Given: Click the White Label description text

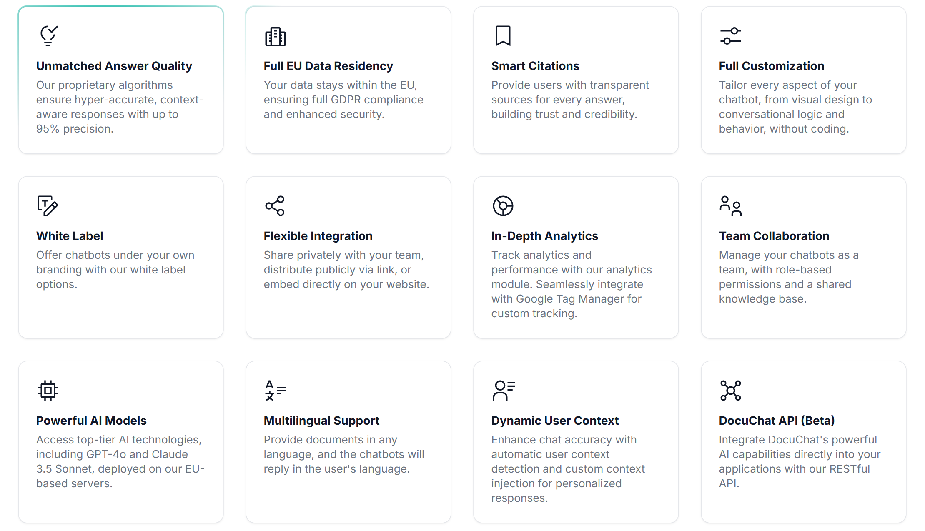Looking at the screenshot, I should click(x=115, y=270).
